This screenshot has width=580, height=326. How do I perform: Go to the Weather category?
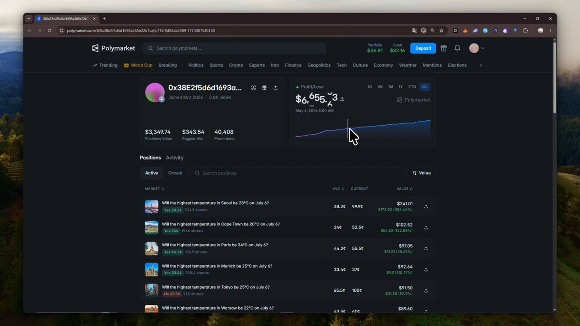(x=408, y=65)
